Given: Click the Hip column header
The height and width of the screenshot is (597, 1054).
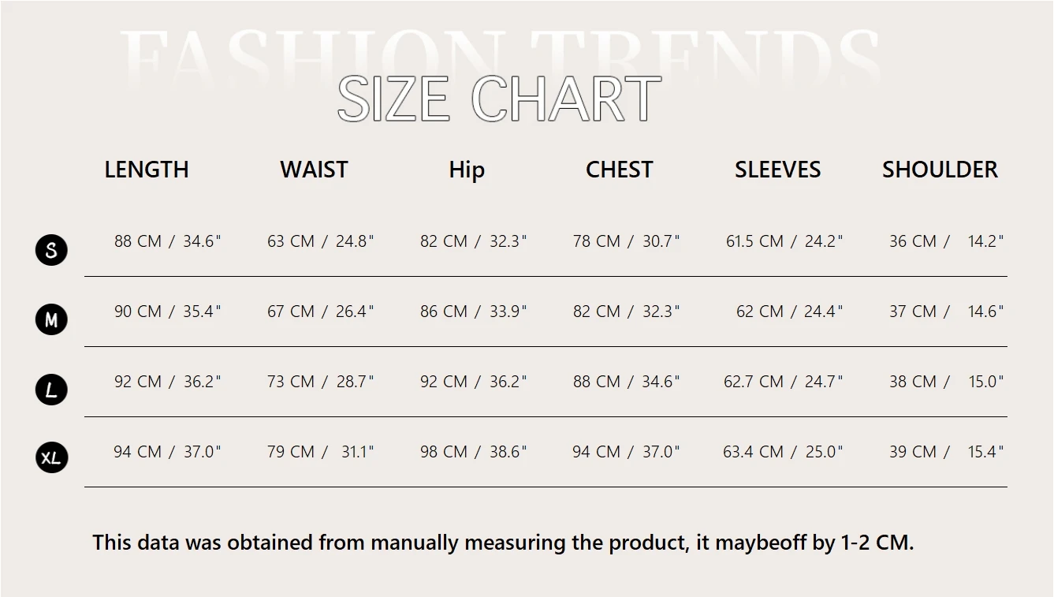Looking at the screenshot, I should pos(467,170).
